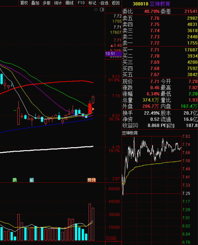Select the 卖二 price 7.73
Image resolution: width=198 pixels, height=245 pixels.
[x=155, y=37]
